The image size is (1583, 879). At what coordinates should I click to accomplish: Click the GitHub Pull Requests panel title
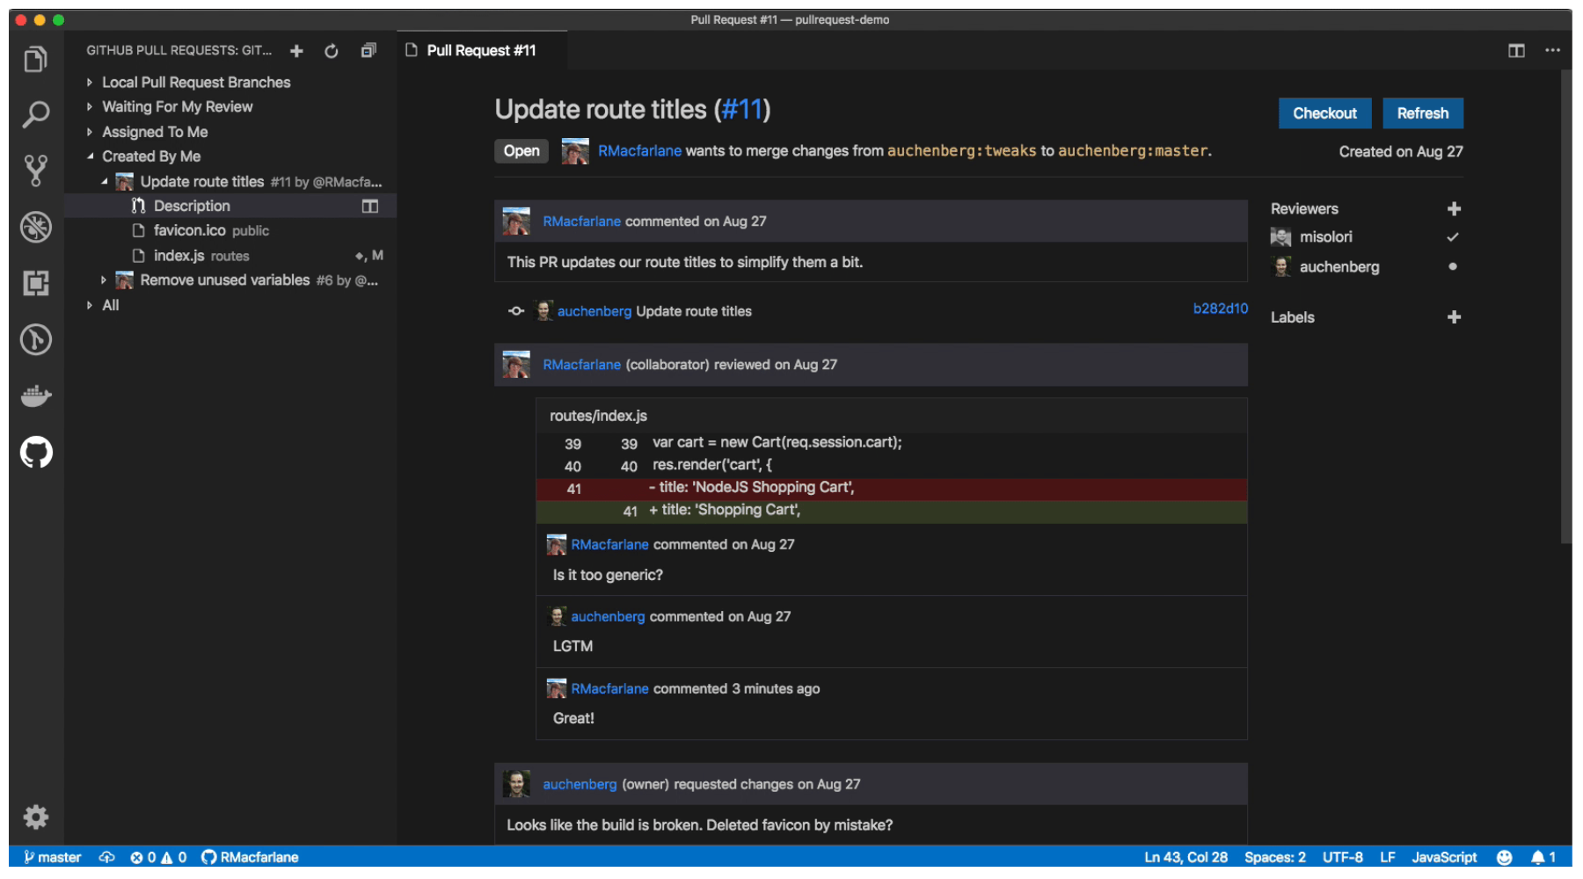tap(179, 51)
